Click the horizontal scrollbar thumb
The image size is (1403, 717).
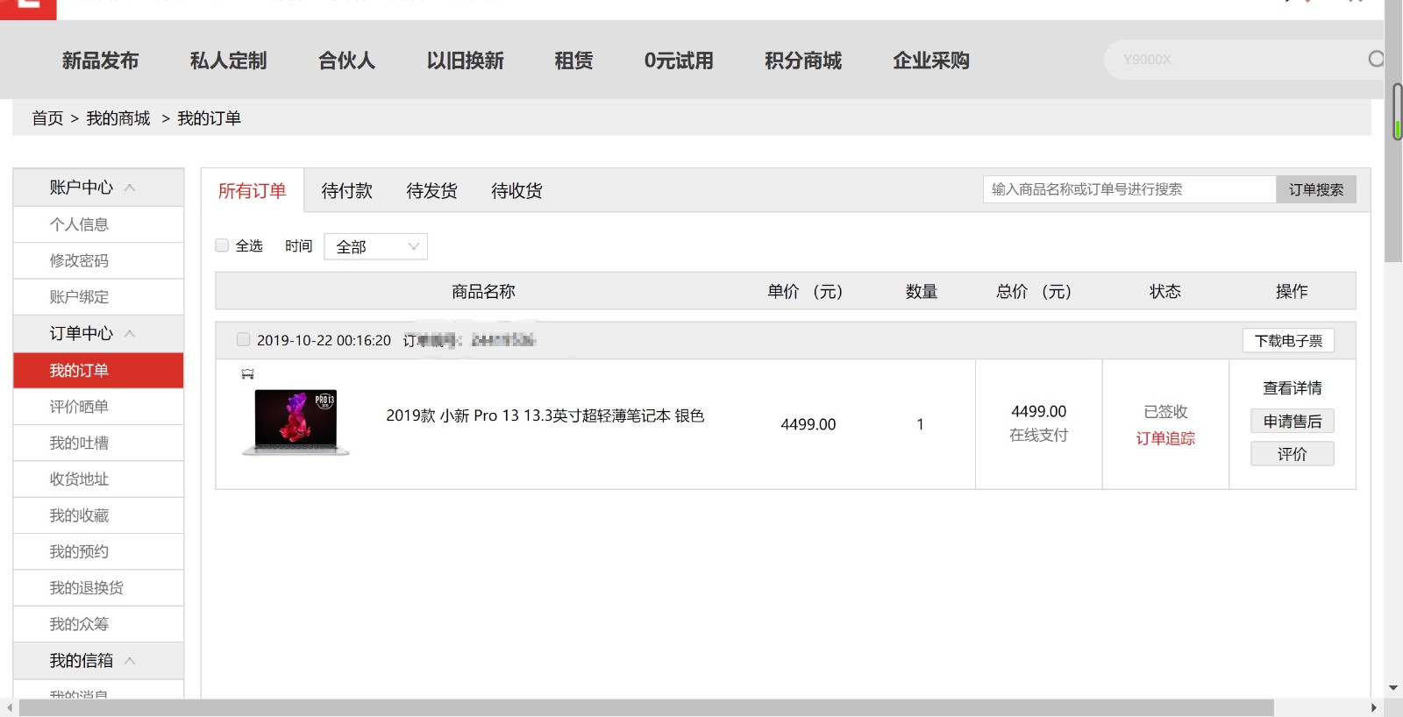[x=646, y=708]
